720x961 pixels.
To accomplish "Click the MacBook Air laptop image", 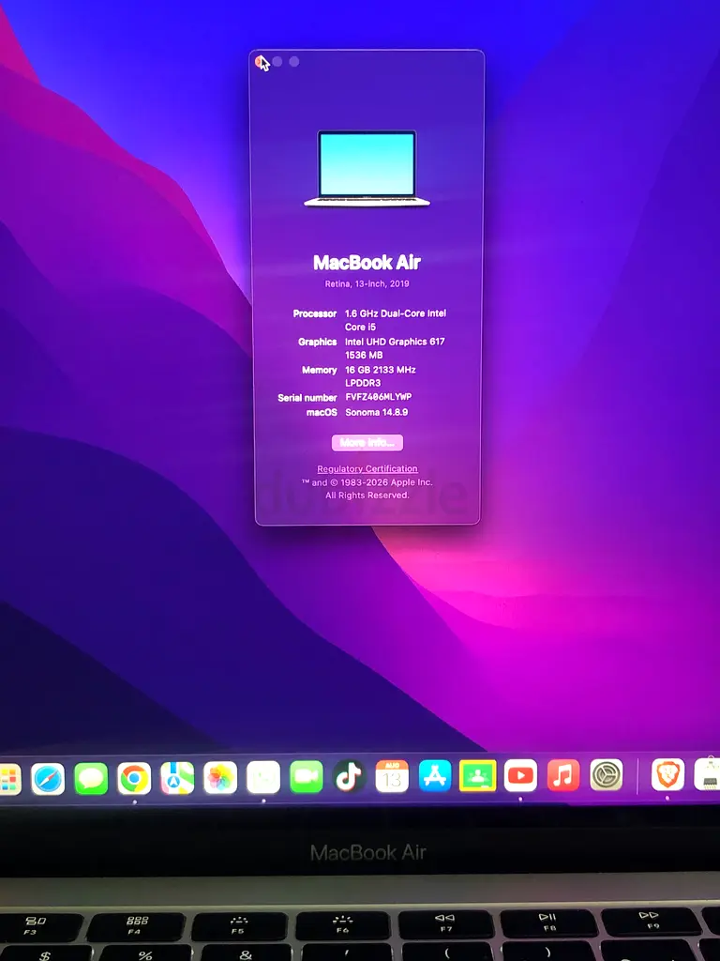I will [367, 169].
